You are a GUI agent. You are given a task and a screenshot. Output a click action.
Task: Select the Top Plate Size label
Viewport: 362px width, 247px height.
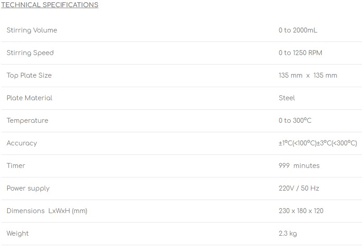point(29,75)
